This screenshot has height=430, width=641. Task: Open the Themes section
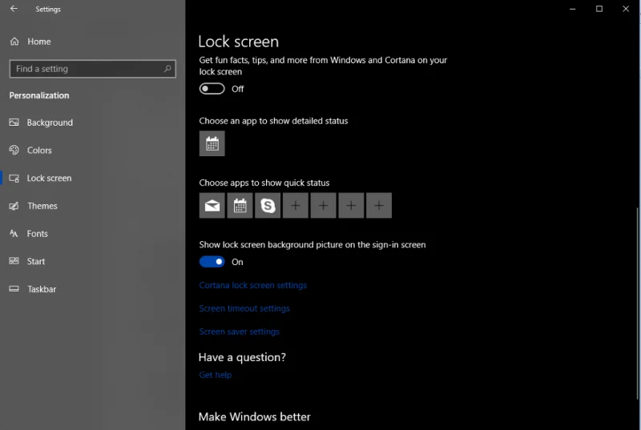coord(42,206)
